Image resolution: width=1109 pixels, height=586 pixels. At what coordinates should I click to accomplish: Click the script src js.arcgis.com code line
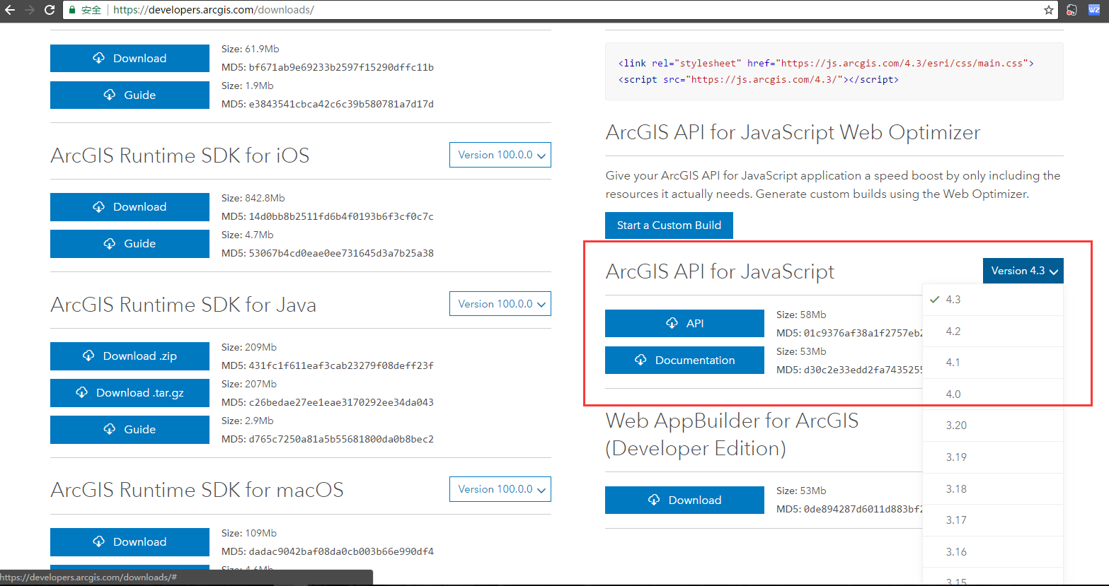pyautogui.click(x=758, y=80)
